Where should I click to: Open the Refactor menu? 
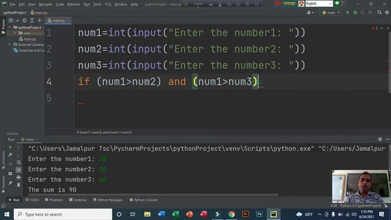click(x=74, y=4)
